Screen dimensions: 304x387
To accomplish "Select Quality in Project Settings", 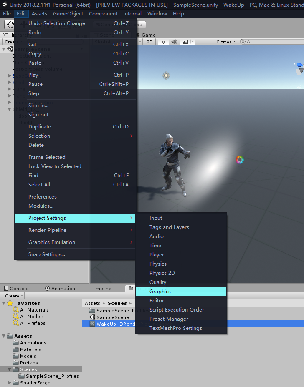I will pyautogui.click(x=181, y=282).
